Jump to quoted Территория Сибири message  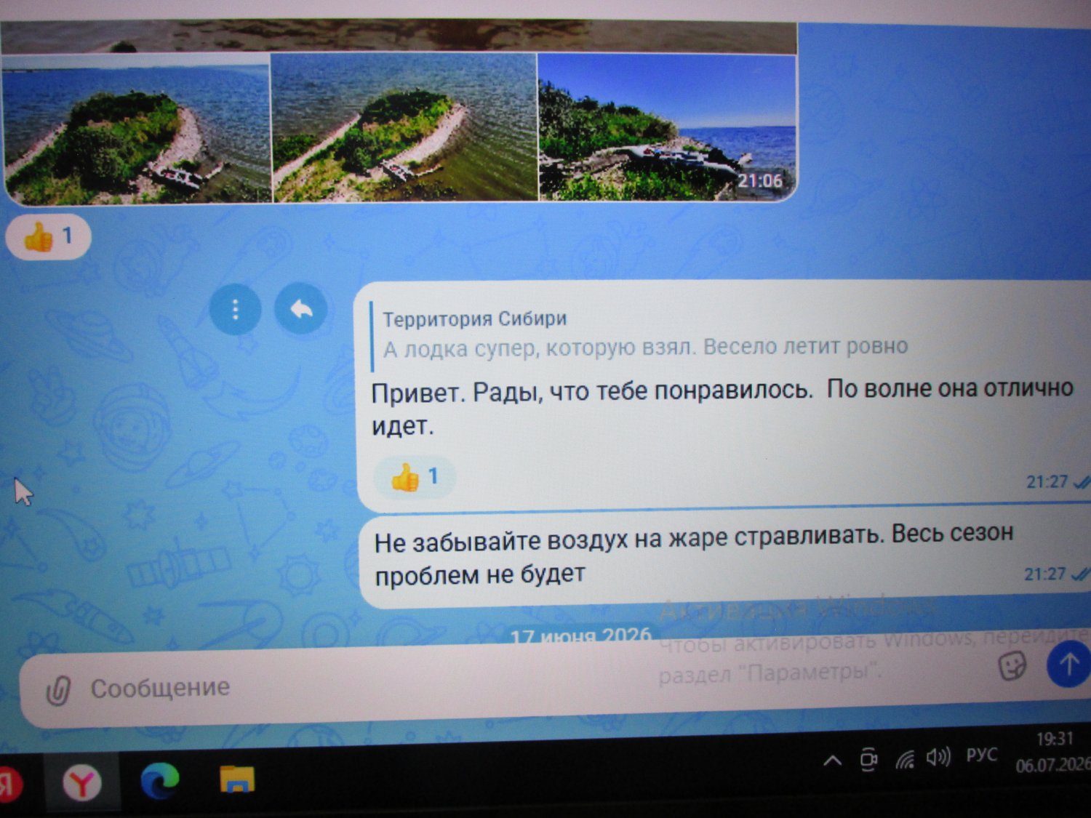[x=644, y=334]
